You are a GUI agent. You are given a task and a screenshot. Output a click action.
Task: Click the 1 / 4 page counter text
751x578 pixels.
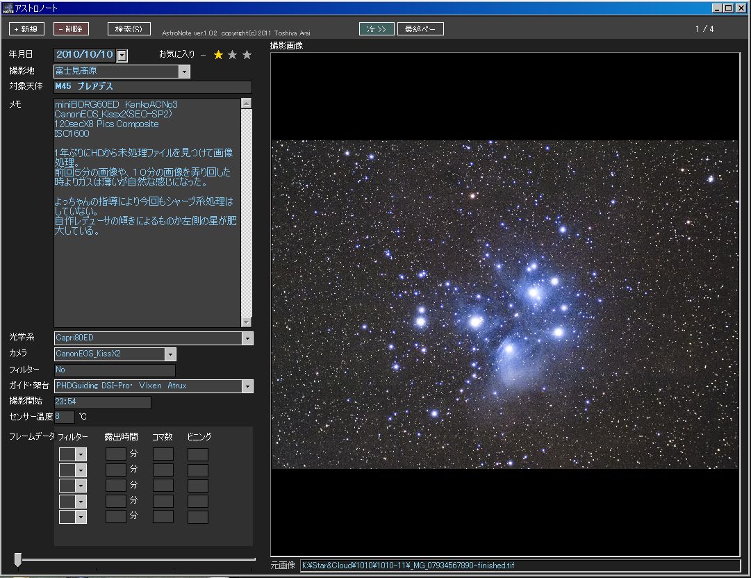coord(704,28)
